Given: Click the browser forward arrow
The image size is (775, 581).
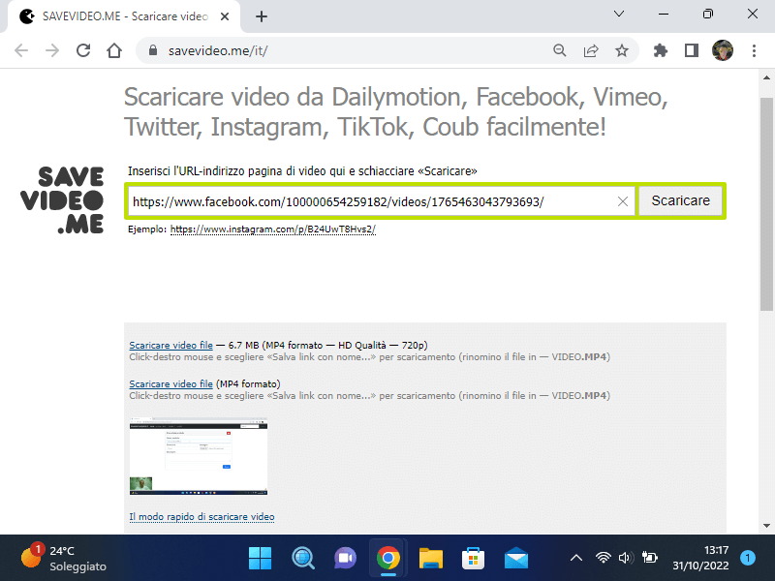Looking at the screenshot, I should pyautogui.click(x=52, y=50).
